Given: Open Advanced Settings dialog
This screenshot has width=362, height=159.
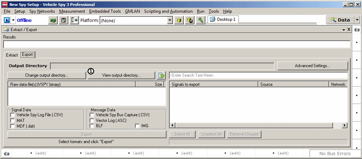Looking at the screenshot, I should click(312, 66).
